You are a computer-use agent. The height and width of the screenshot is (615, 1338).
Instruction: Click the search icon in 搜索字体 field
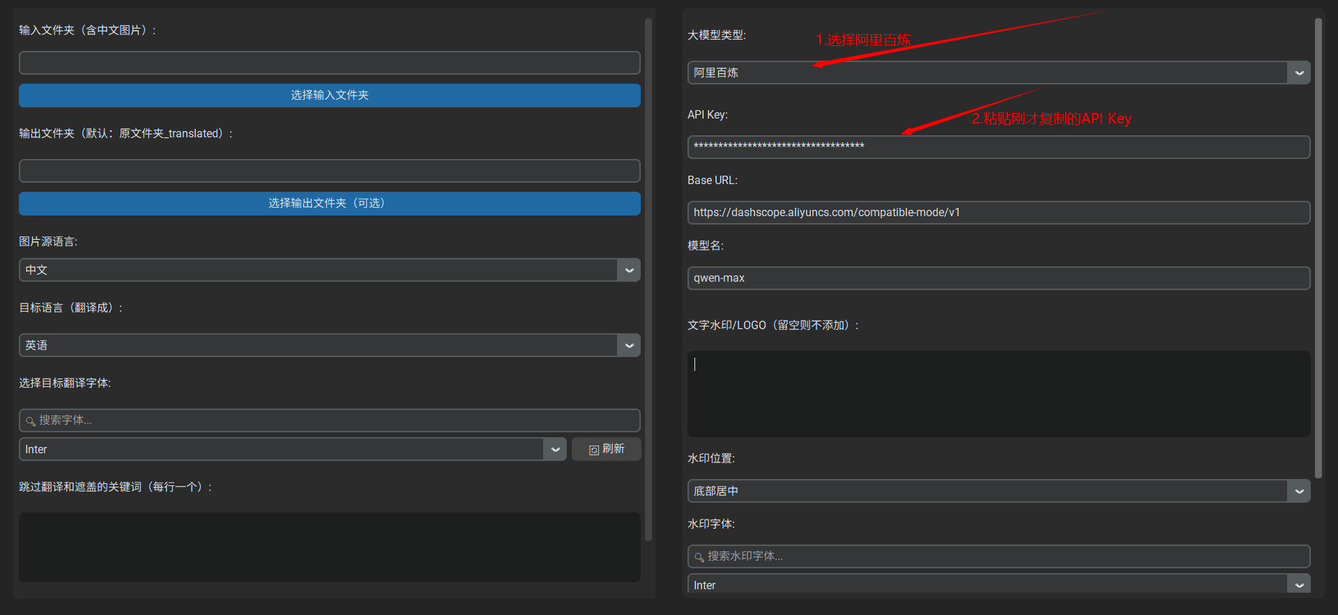coord(31,421)
